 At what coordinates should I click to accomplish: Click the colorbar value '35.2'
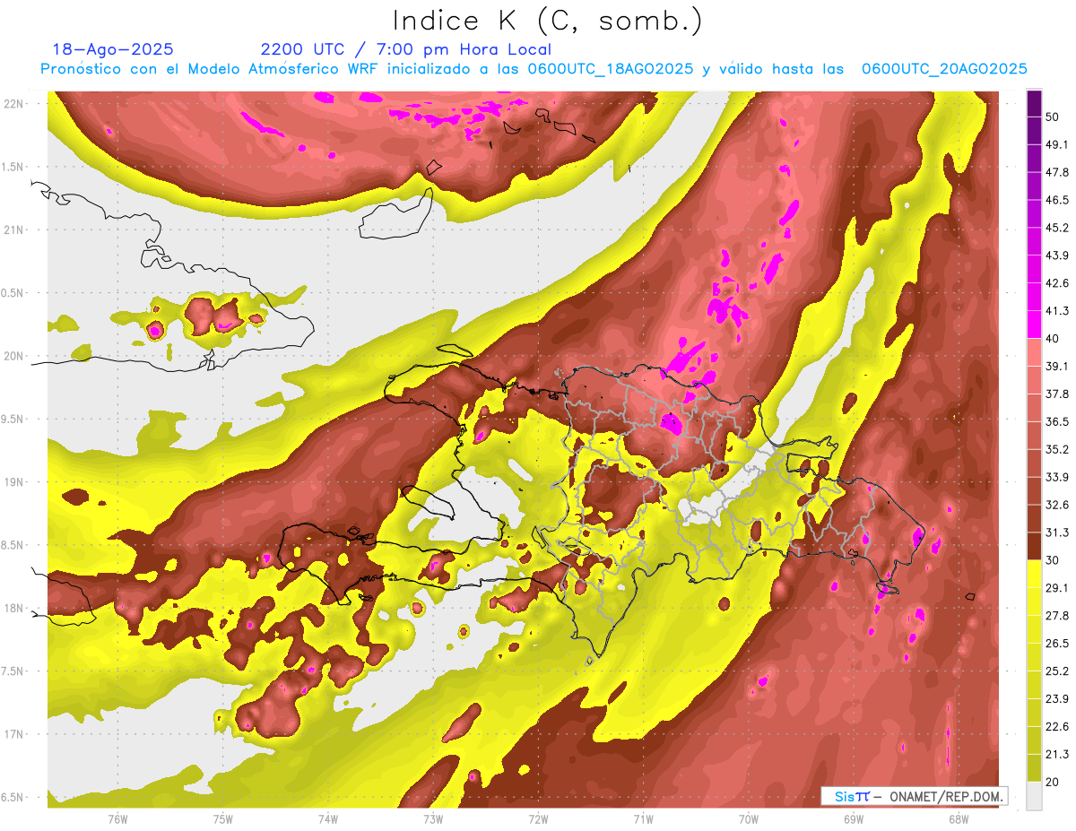coord(1057,449)
